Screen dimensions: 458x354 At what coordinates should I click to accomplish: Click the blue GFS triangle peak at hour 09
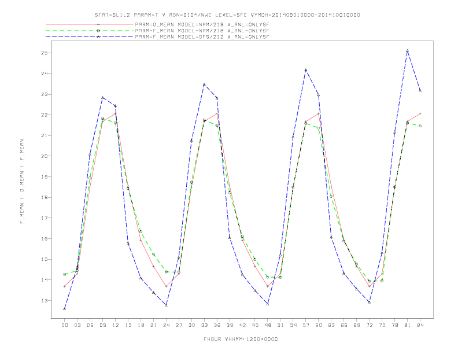tap(102, 98)
